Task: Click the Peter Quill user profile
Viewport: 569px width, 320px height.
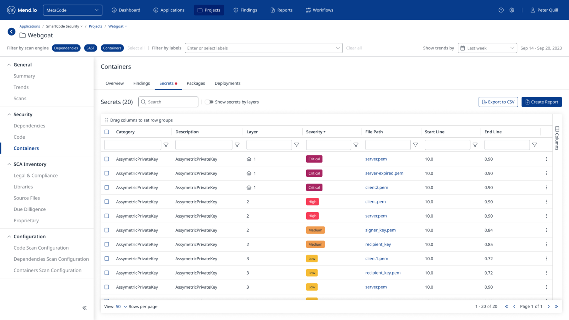Action: (x=544, y=10)
